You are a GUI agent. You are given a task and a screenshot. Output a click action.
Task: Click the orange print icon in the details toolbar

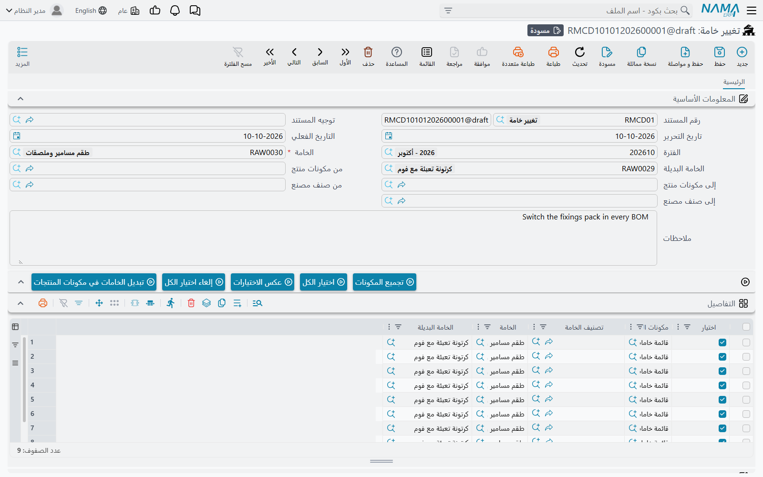43,303
